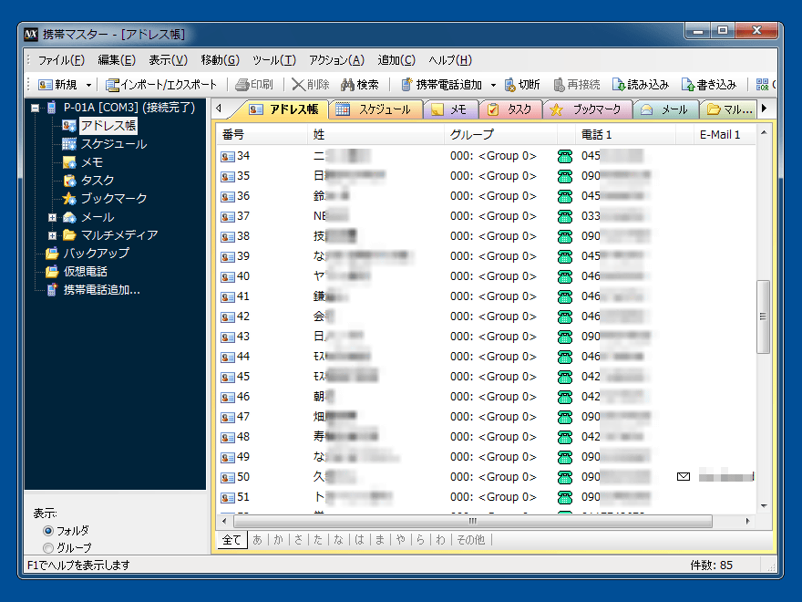
Task: Sort by the 電話 1 column header
Action: point(626,135)
